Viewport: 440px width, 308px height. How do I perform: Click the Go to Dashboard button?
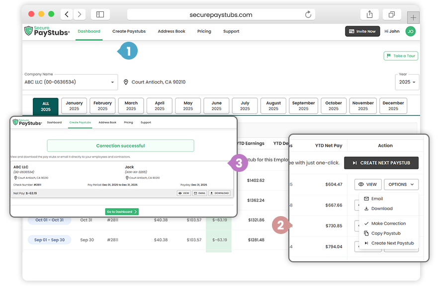coord(121,212)
